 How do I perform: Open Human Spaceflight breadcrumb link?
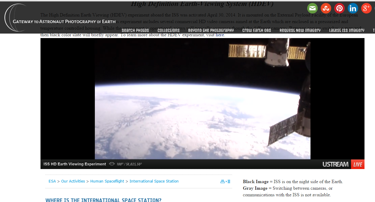[107, 181]
